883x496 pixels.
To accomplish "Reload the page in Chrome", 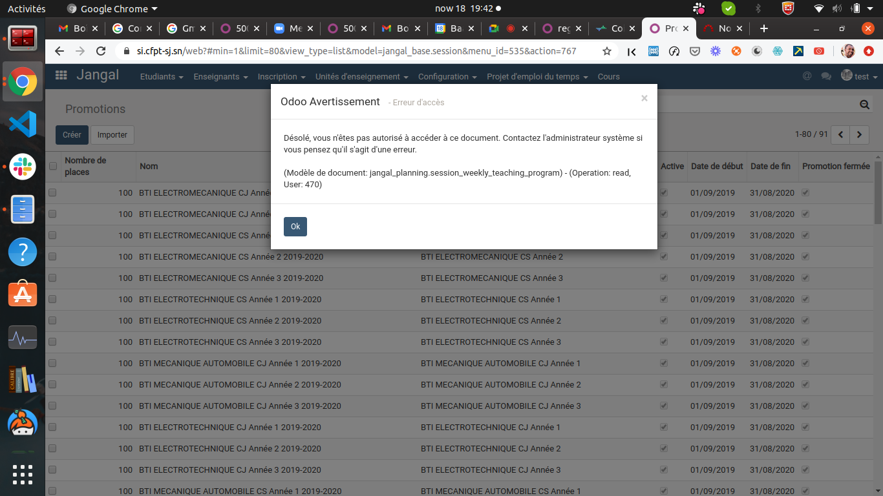I will click(x=101, y=51).
